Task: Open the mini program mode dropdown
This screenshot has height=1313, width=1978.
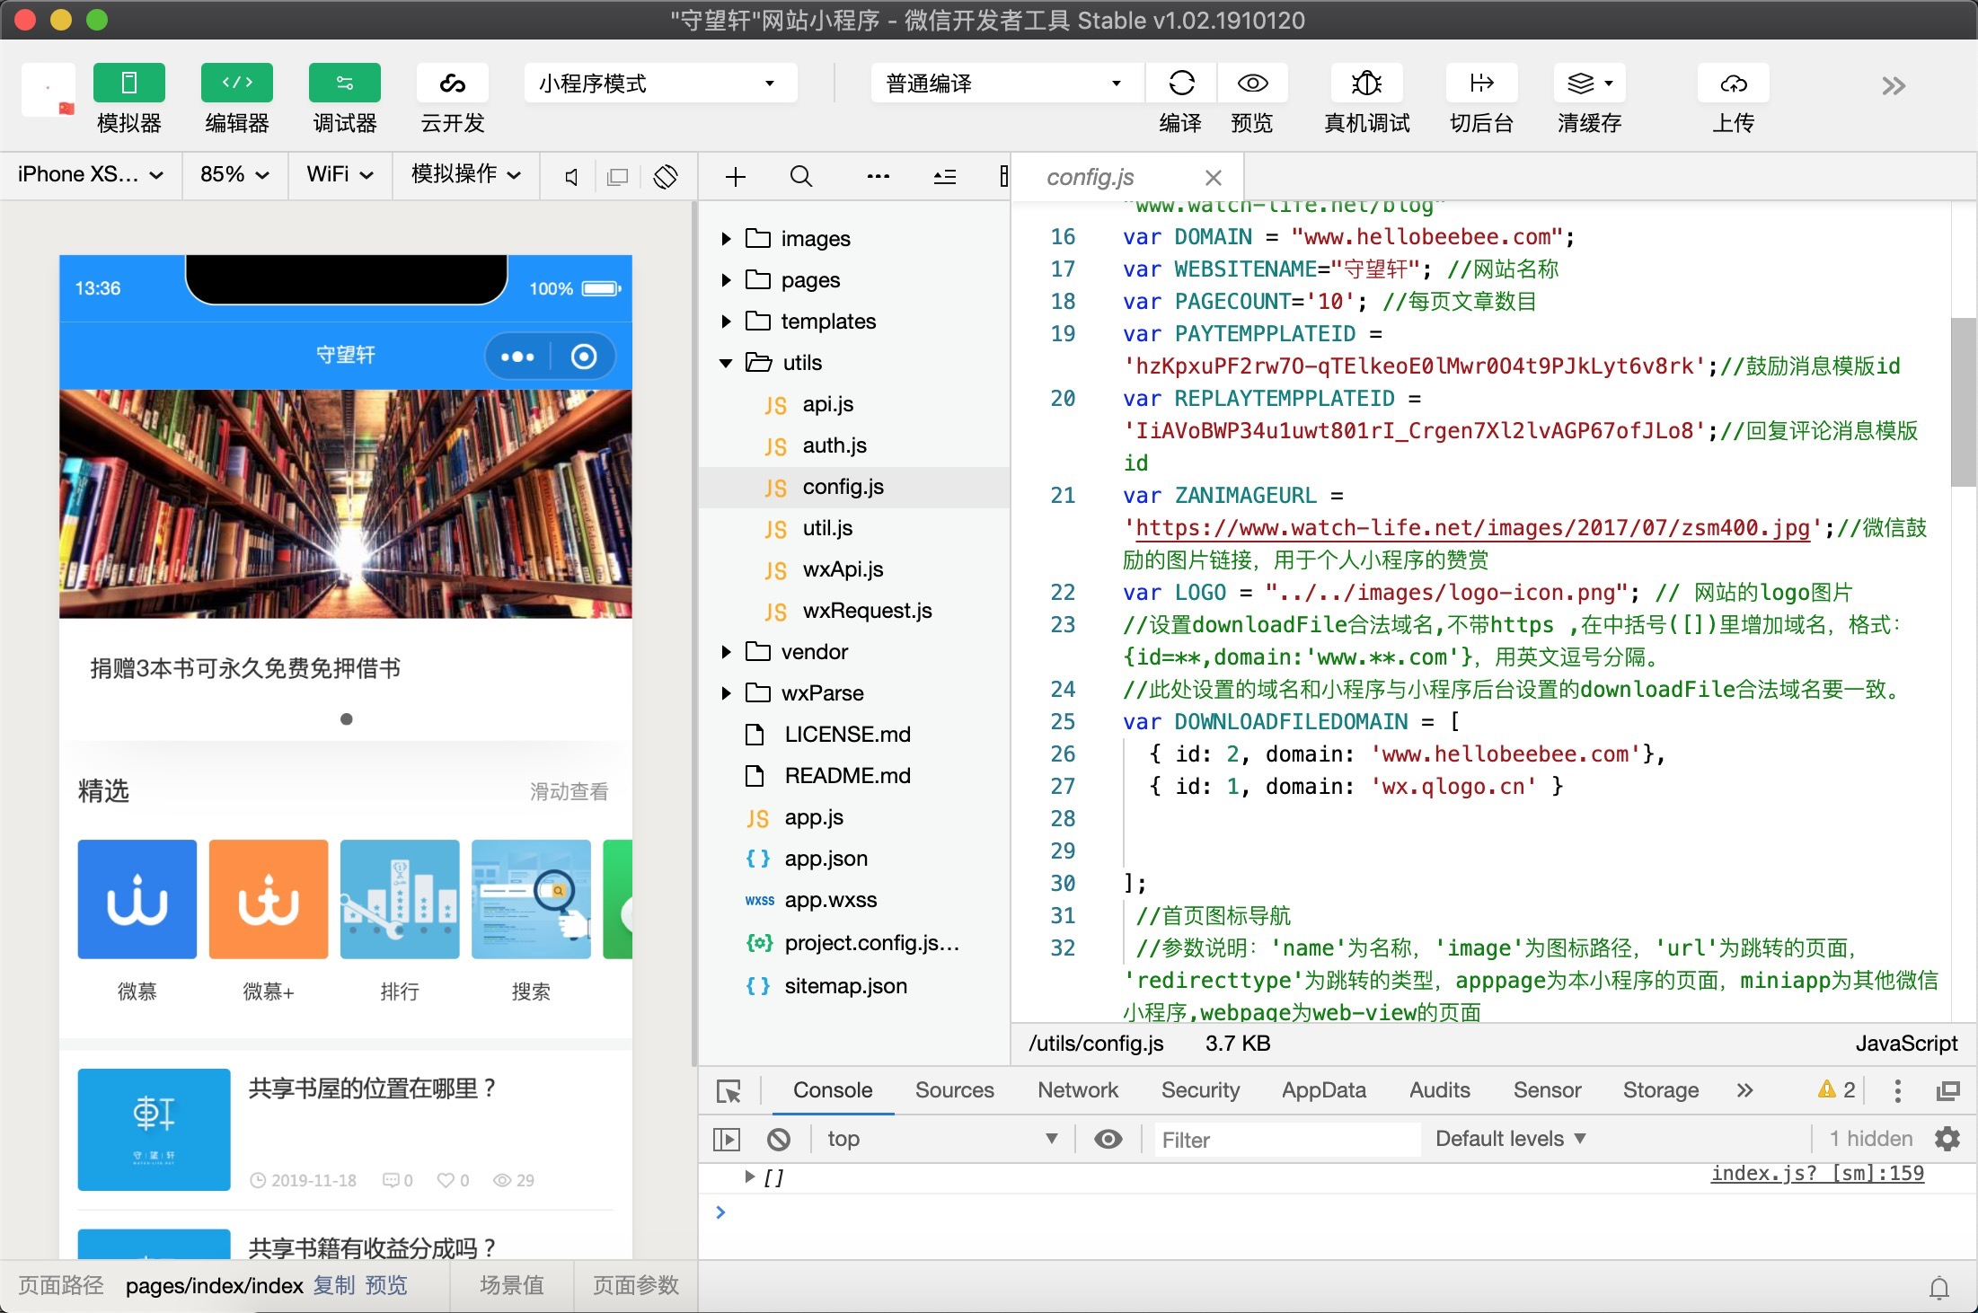Action: pyautogui.click(x=658, y=84)
